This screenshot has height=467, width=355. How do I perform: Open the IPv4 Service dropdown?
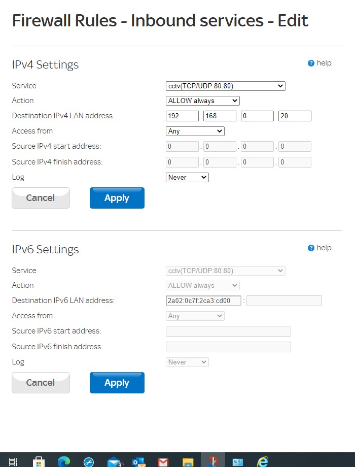226,86
